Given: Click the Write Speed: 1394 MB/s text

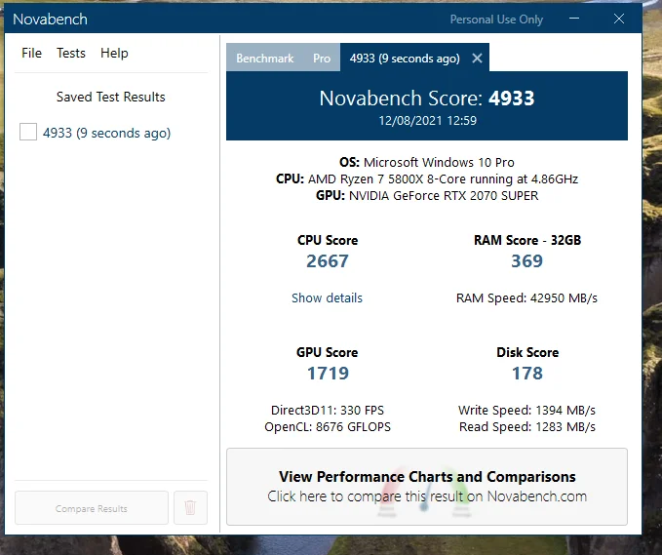Looking at the screenshot, I should click(526, 410).
